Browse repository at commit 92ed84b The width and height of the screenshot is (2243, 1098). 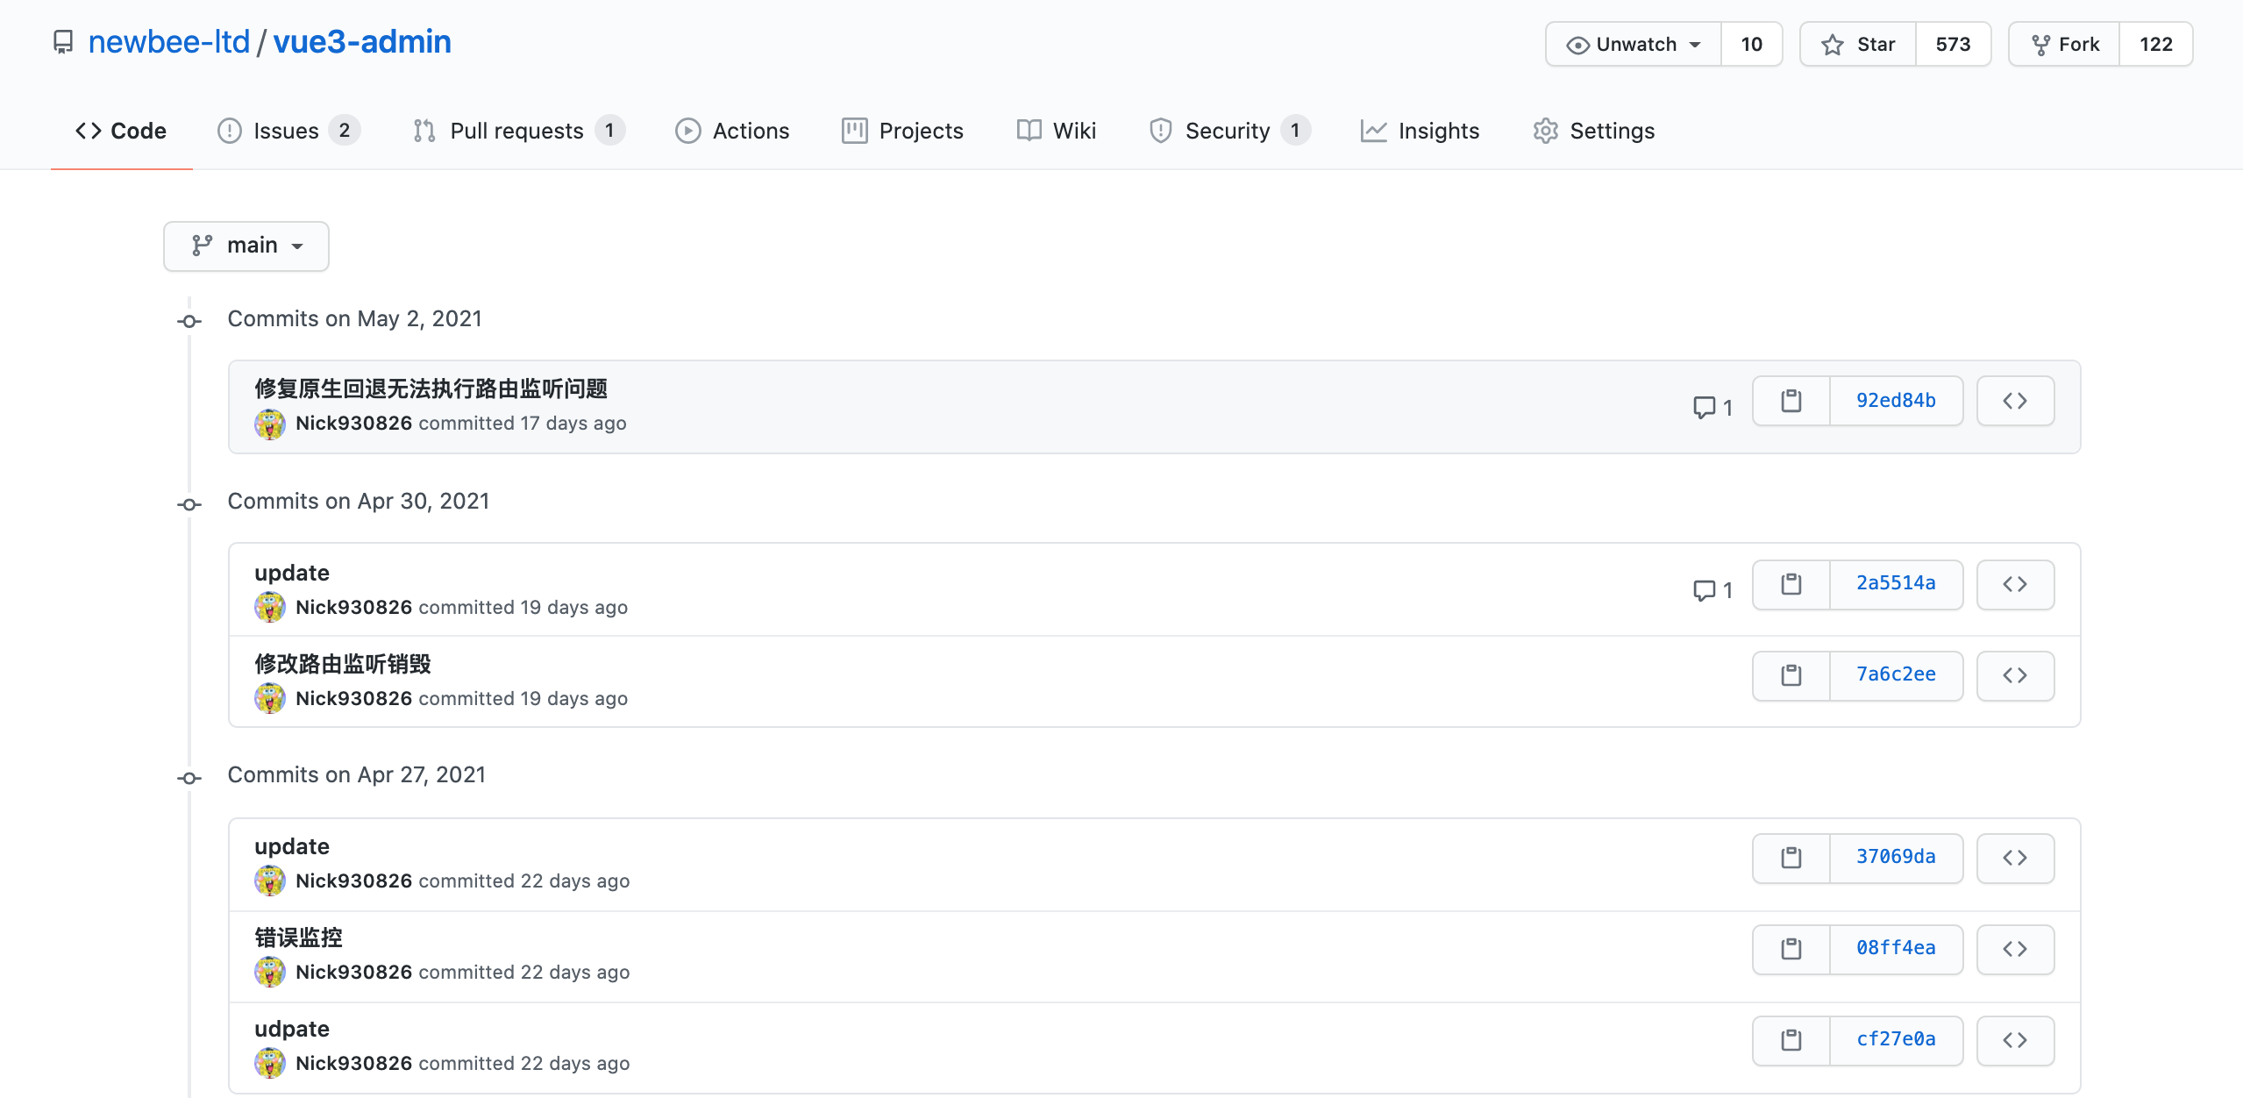tap(2015, 401)
